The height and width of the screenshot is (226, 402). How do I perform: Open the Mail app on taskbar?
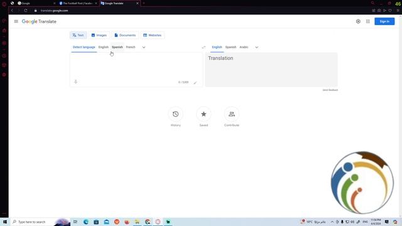tap(107, 222)
